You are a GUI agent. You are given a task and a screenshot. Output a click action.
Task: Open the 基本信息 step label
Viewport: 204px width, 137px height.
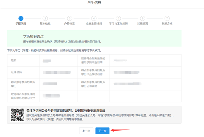pos(45,23)
